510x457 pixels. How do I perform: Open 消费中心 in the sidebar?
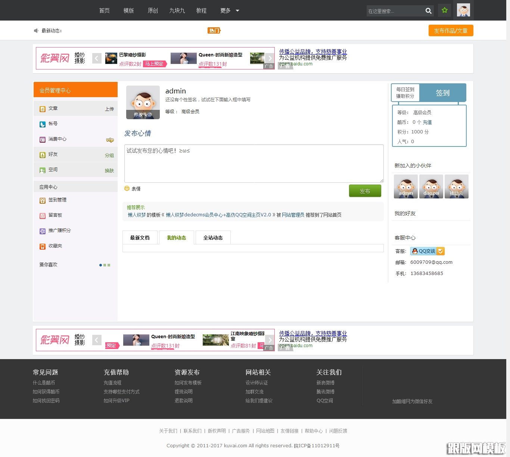point(57,139)
